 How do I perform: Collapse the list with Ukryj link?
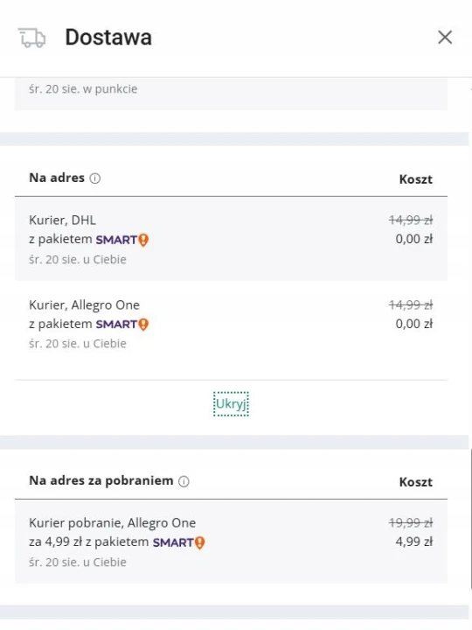tap(231, 403)
